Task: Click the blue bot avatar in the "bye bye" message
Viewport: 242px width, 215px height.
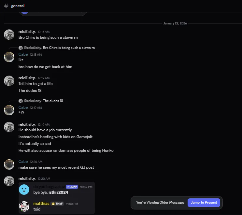Action: (24, 190)
